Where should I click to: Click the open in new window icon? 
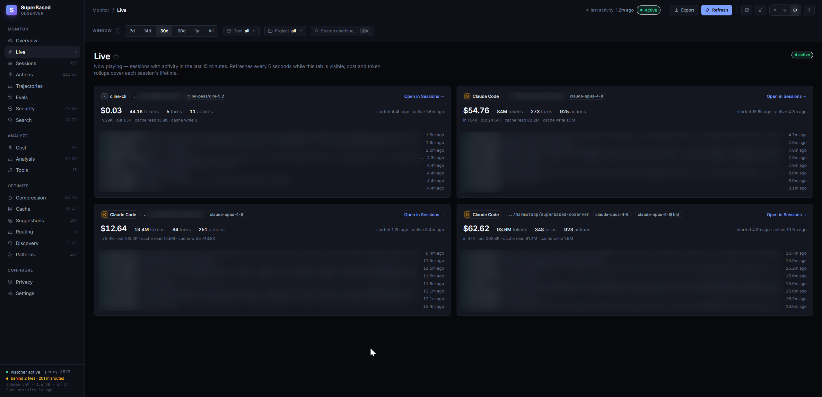coord(747,10)
